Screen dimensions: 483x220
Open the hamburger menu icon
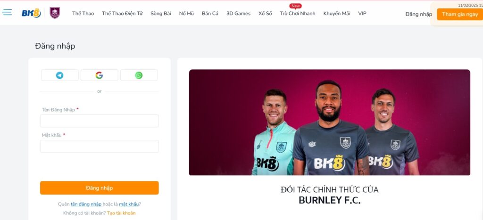[7, 12]
